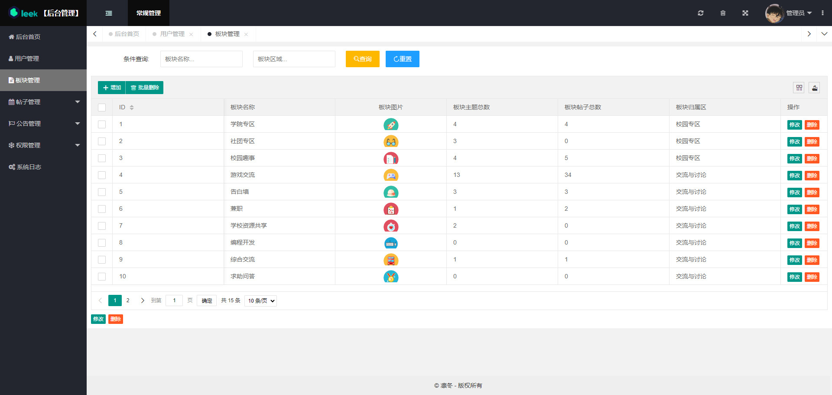The image size is (832, 395).
Task: Click 修改 for the 学院专区 row
Action: pyautogui.click(x=795, y=125)
